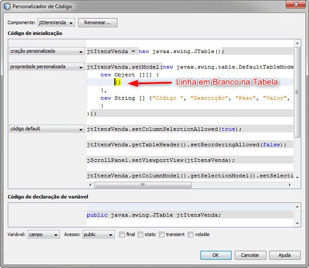Click the Personalizador de Código window icon

click(7, 6)
